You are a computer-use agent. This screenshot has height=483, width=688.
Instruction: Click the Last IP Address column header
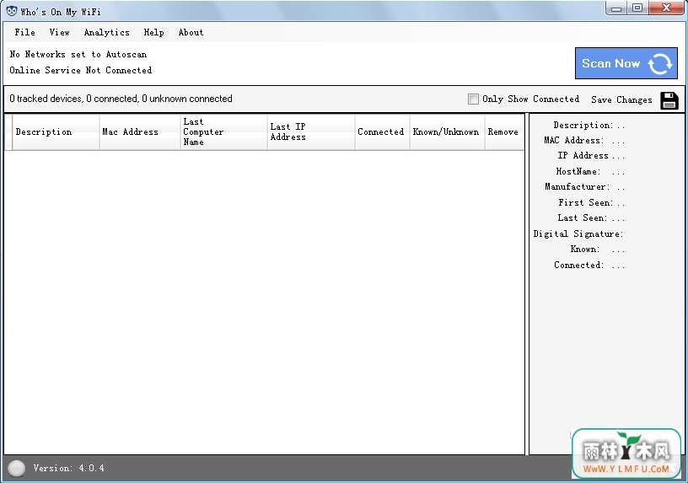tap(310, 132)
